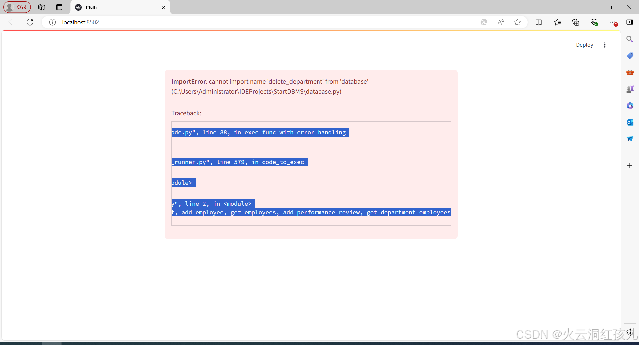This screenshot has height=345, width=639.
Task: Open the Streamlit settings gear
Action: (x=630, y=332)
